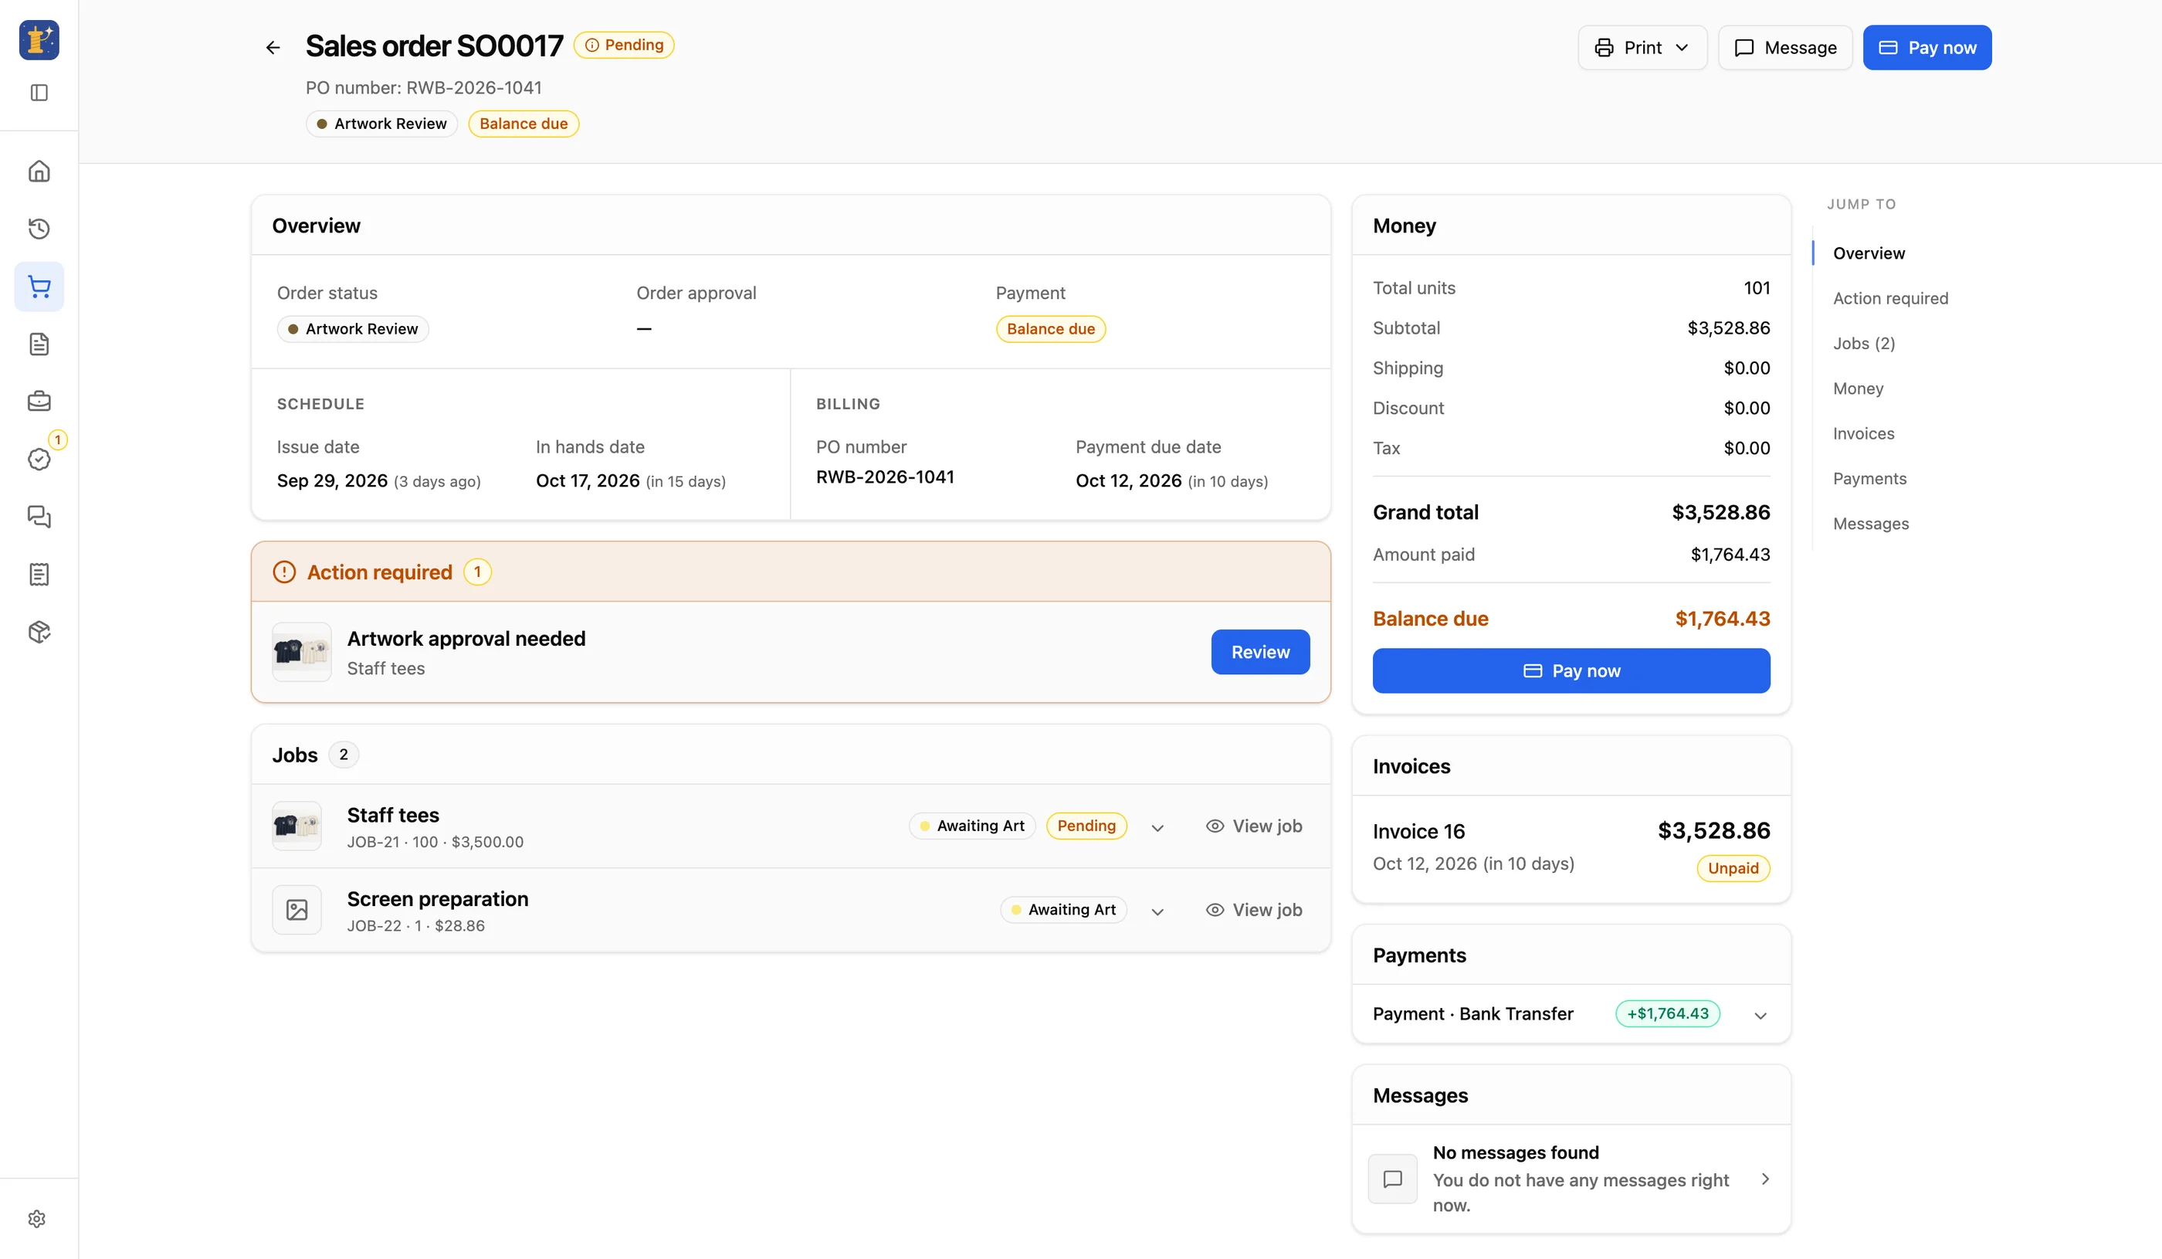Viewport: 2162px width, 1259px height.
Task: Click the app logo icon
Action: pyautogui.click(x=39, y=39)
